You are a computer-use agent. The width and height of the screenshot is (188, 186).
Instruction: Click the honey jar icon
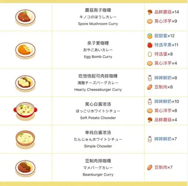click(150, 36)
